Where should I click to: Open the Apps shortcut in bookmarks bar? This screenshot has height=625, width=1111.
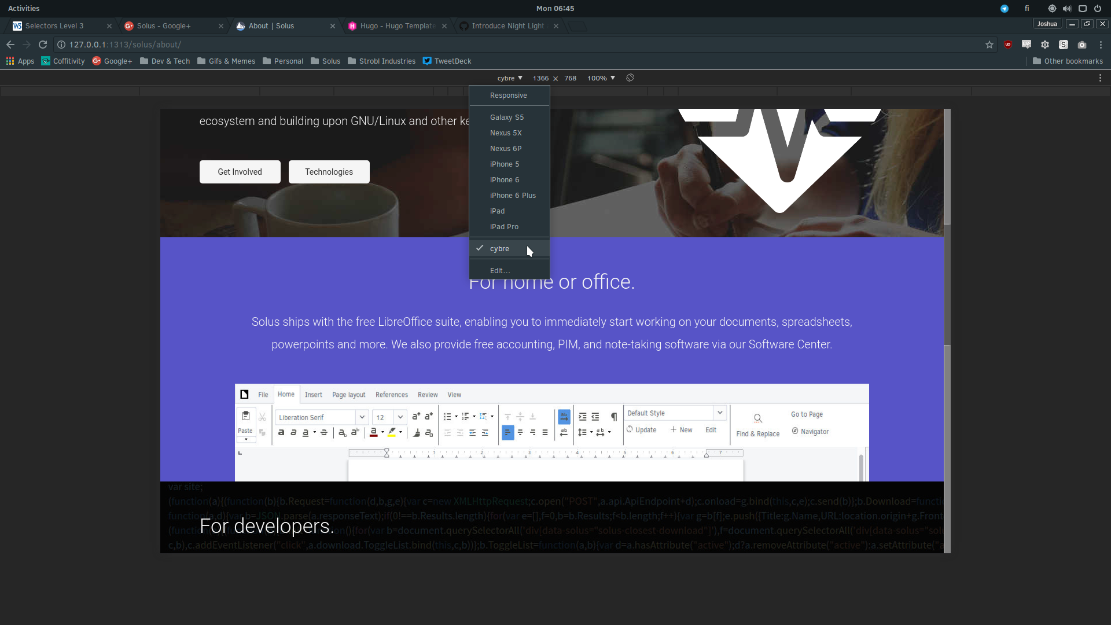point(20,61)
